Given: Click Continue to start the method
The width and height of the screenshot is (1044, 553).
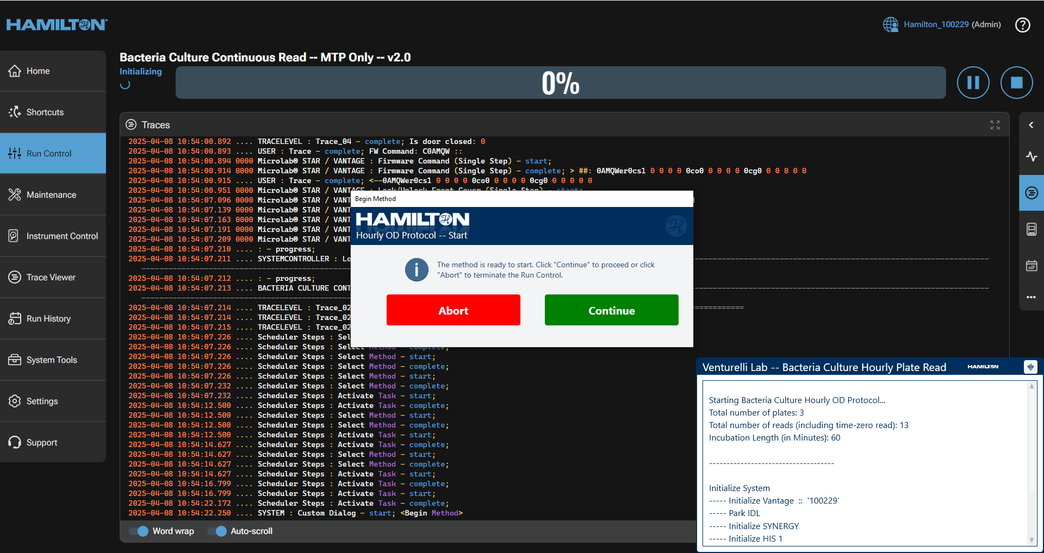Looking at the screenshot, I should point(611,310).
